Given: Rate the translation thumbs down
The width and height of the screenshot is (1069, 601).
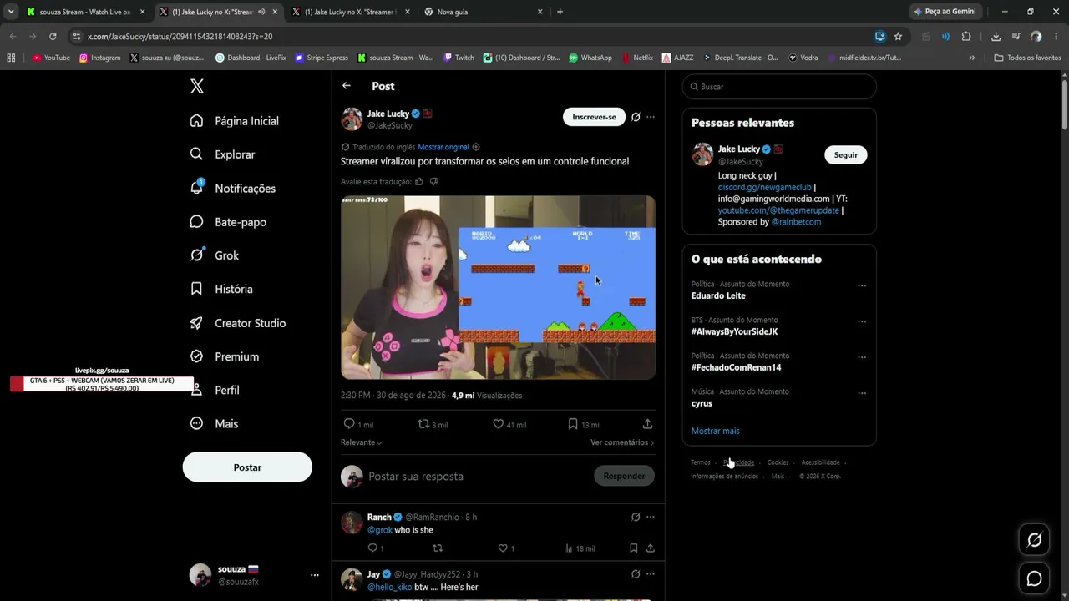Looking at the screenshot, I should click(x=433, y=181).
